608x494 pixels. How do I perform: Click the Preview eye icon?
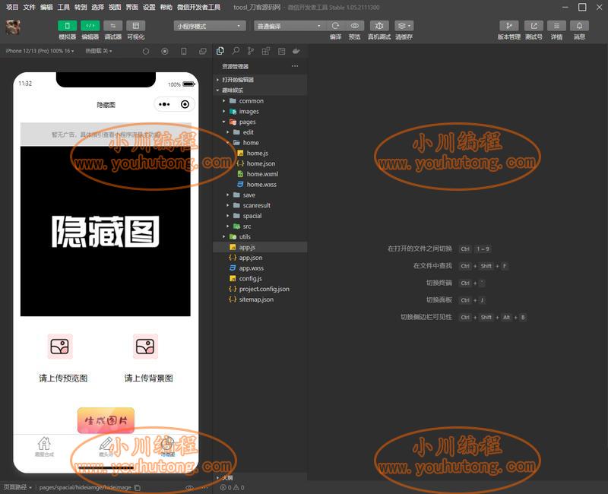click(x=354, y=26)
